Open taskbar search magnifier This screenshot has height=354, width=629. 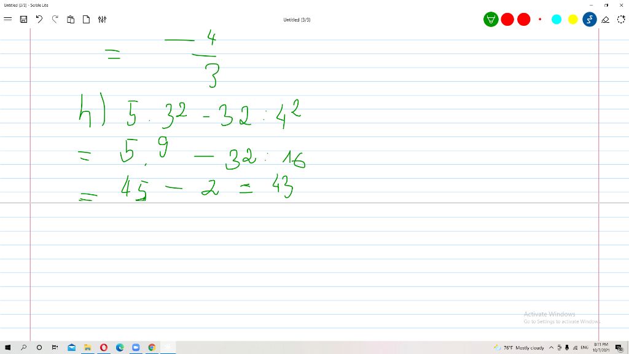click(x=23, y=348)
